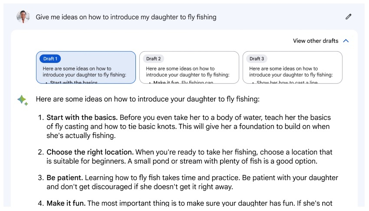Collapse drafts using the chevron arrow
The image size is (369, 211).
pos(346,41)
